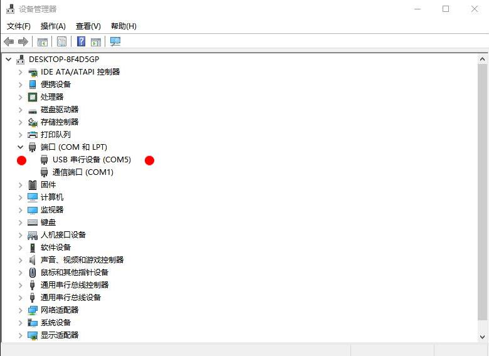Click the 存储控制器 icon
The image size is (489, 356).
[x=33, y=122]
